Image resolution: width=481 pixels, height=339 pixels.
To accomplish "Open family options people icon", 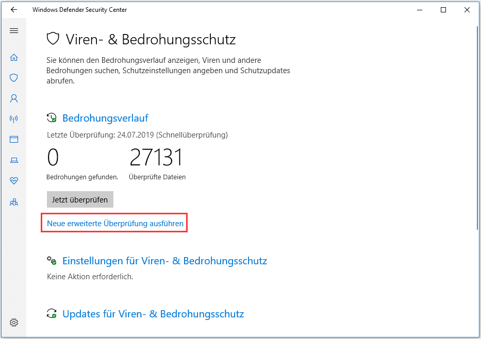I will pos(14,202).
